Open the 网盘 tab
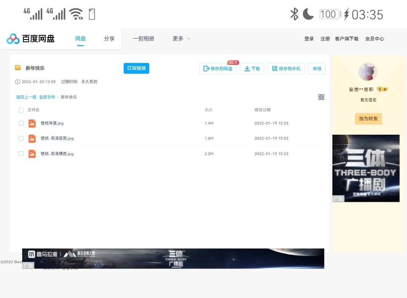The image size is (407, 298). [x=81, y=39]
